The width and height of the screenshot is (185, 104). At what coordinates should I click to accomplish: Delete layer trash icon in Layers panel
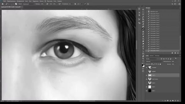click(178, 101)
